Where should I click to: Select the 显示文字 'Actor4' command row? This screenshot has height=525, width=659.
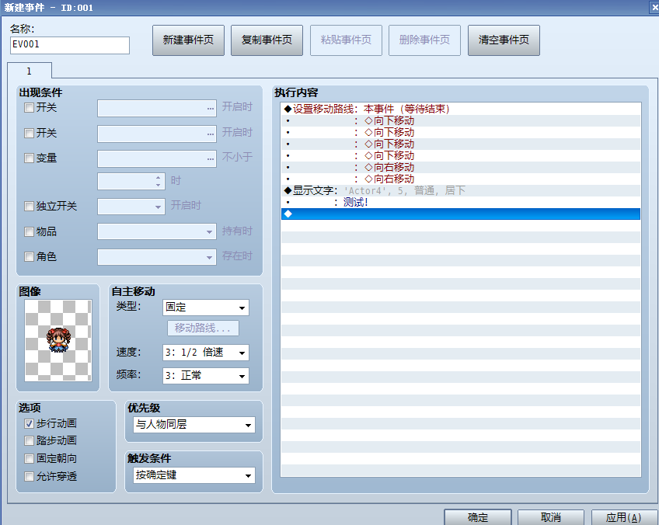coord(461,191)
